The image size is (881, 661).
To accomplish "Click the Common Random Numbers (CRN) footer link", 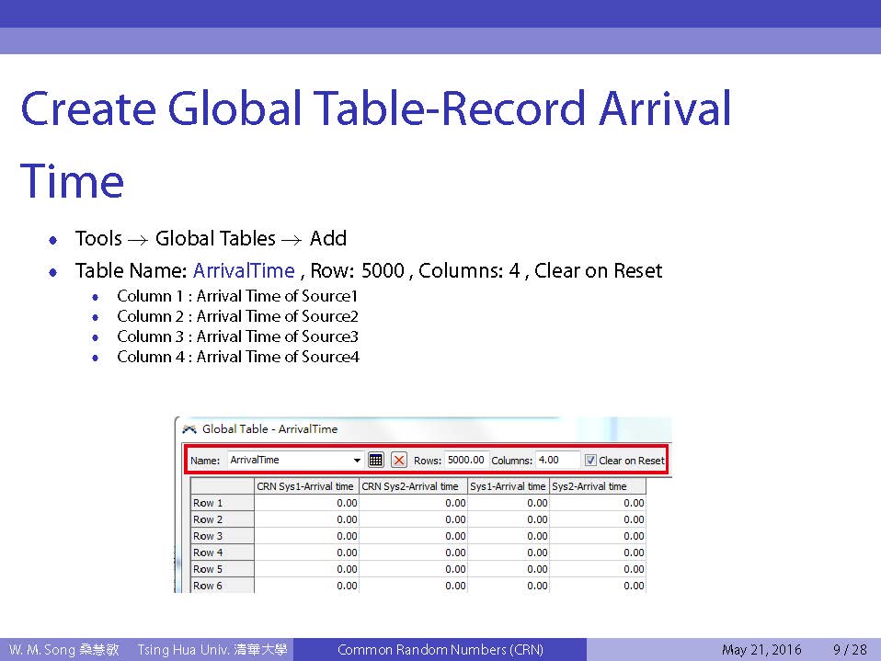I will [x=440, y=650].
